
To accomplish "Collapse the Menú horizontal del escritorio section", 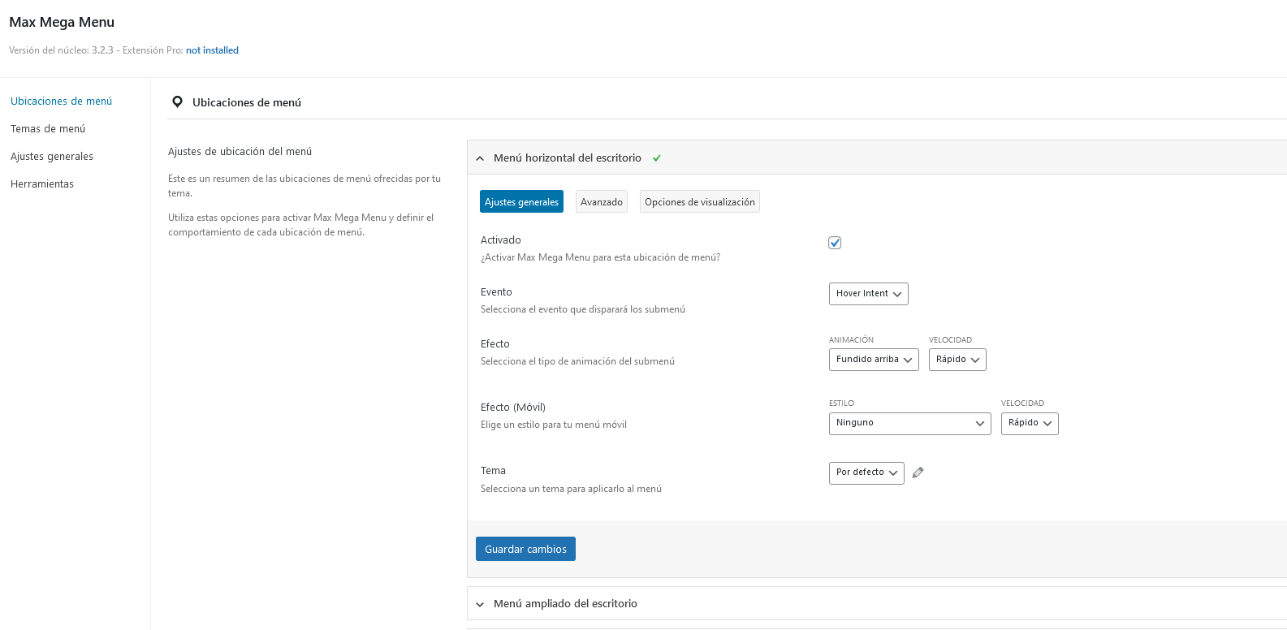I will pyautogui.click(x=480, y=158).
